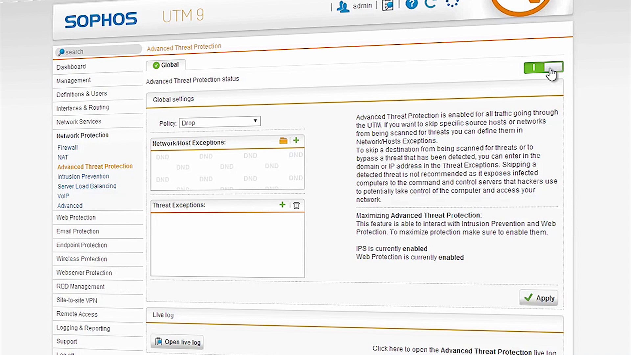Expand Network Services menu
The image size is (631, 355).
click(x=79, y=122)
